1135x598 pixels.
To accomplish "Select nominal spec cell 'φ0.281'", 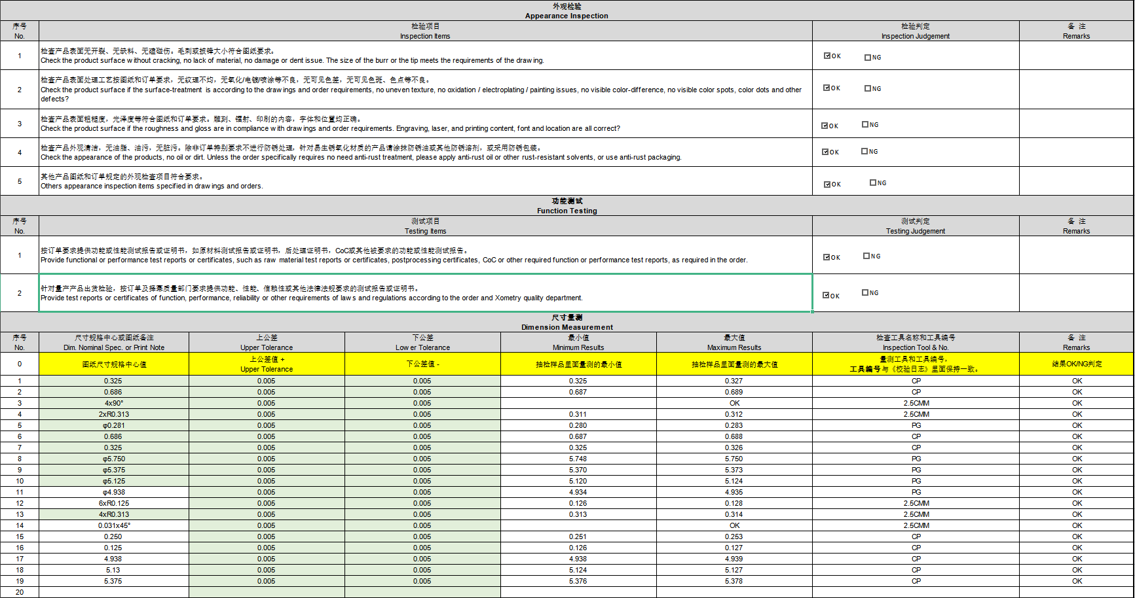I will [114, 425].
